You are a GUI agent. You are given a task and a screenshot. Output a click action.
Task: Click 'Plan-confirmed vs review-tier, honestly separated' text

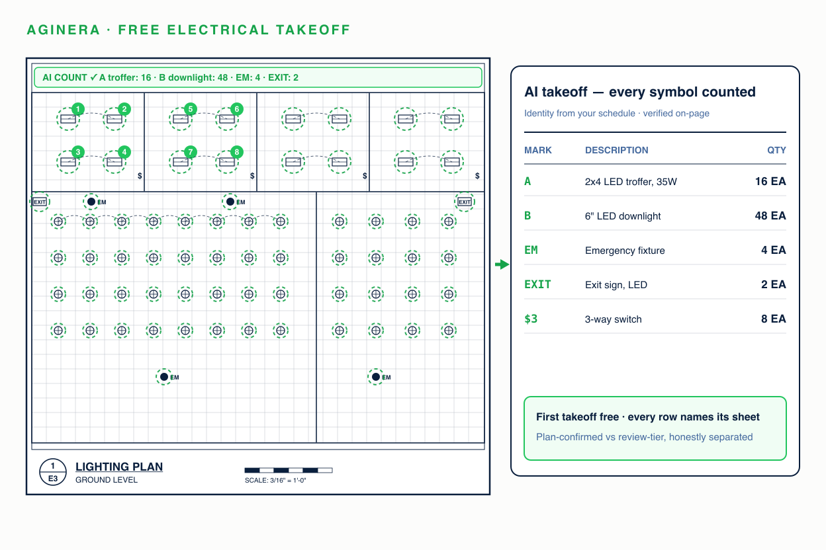[645, 437]
